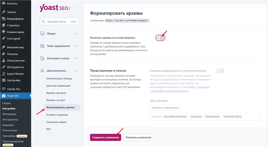Click the Записи pin icon

pyautogui.click(x=3, y=12)
